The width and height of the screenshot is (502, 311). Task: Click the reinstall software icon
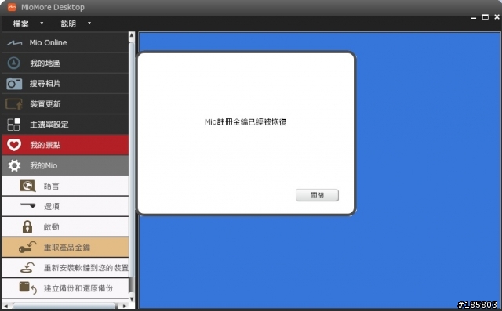click(x=27, y=268)
